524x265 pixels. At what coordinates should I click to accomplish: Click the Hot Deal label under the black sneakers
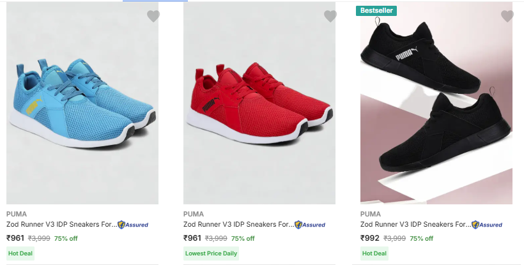(x=374, y=254)
